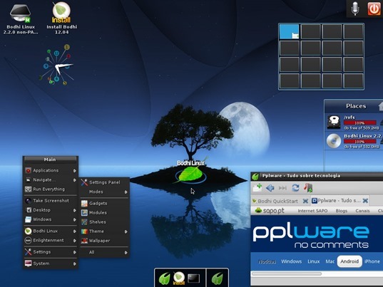Click the /rofs 100% usage bar
383x287 pixels.
click(359, 122)
